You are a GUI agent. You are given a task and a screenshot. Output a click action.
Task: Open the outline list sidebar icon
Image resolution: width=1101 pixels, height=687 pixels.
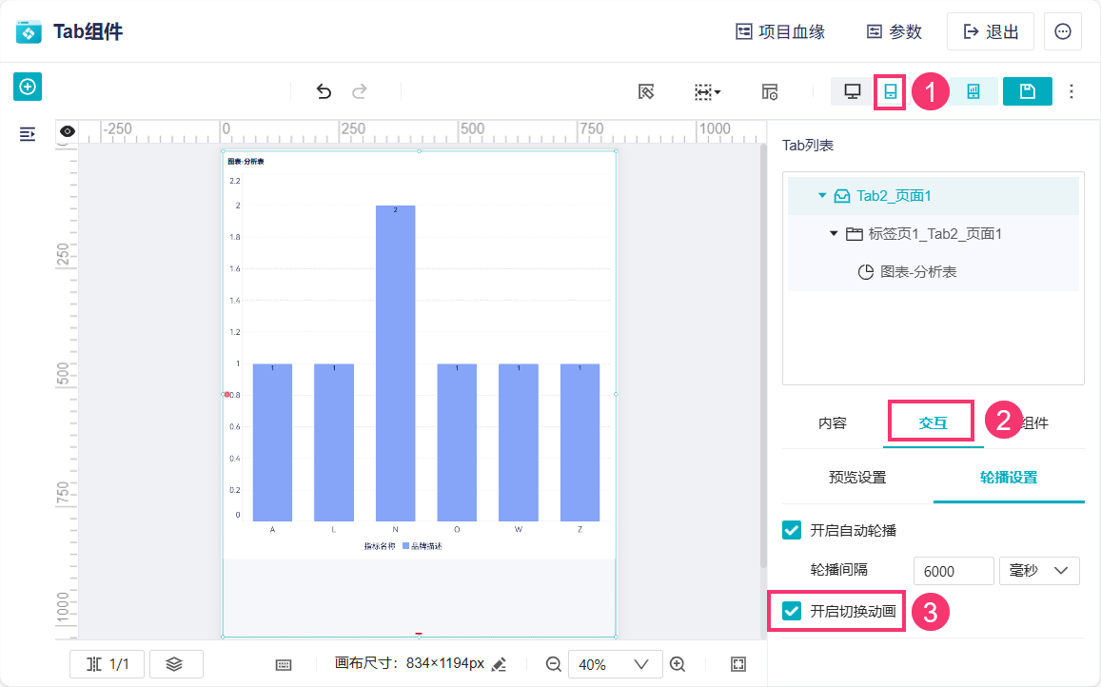(28, 134)
